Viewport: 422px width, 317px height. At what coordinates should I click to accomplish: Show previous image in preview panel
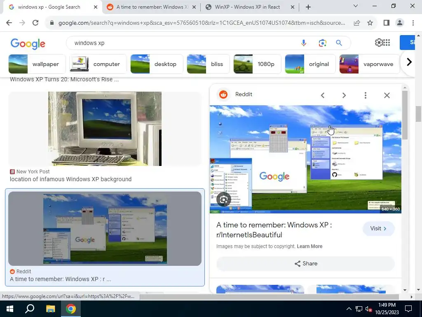(x=322, y=95)
